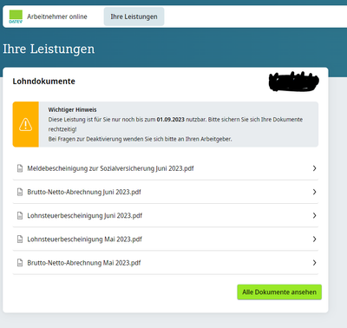Click the Alle Dokumente ansehen button
Viewport: 347px width, 328px height.
pos(279,292)
